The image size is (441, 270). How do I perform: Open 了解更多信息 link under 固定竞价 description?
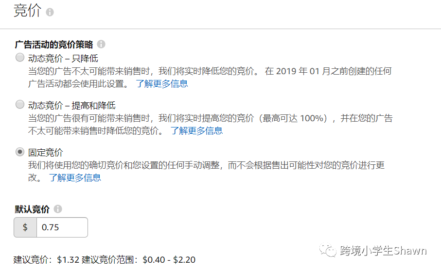pos(75,177)
